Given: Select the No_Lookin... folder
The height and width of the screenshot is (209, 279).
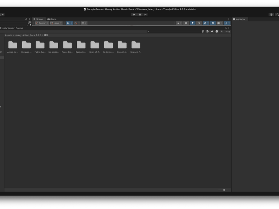Looking at the screenshot, I should pyautogui.click(x=54, y=47).
